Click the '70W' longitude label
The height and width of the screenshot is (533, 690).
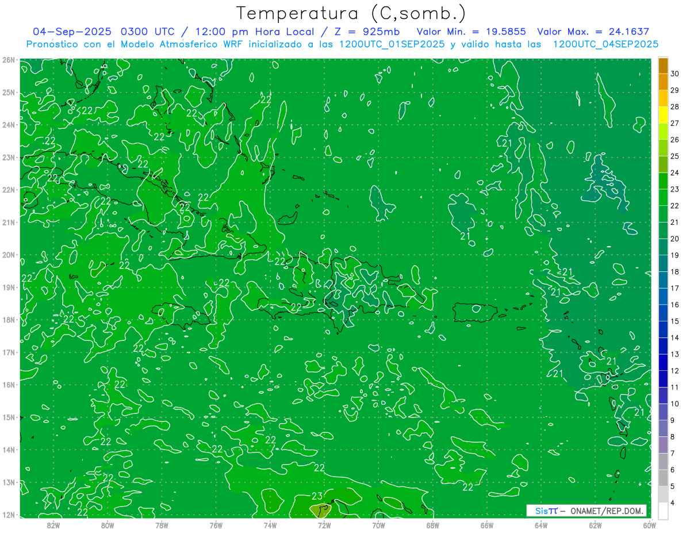(378, 525)
